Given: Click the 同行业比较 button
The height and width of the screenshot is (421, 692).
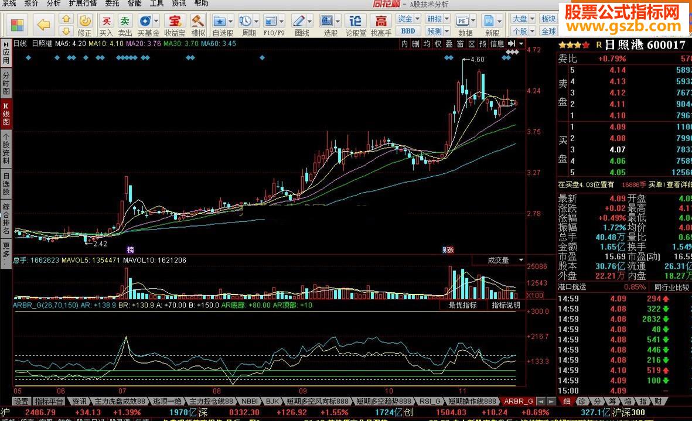Looking at the screenshot, I should tap(671, 287).
